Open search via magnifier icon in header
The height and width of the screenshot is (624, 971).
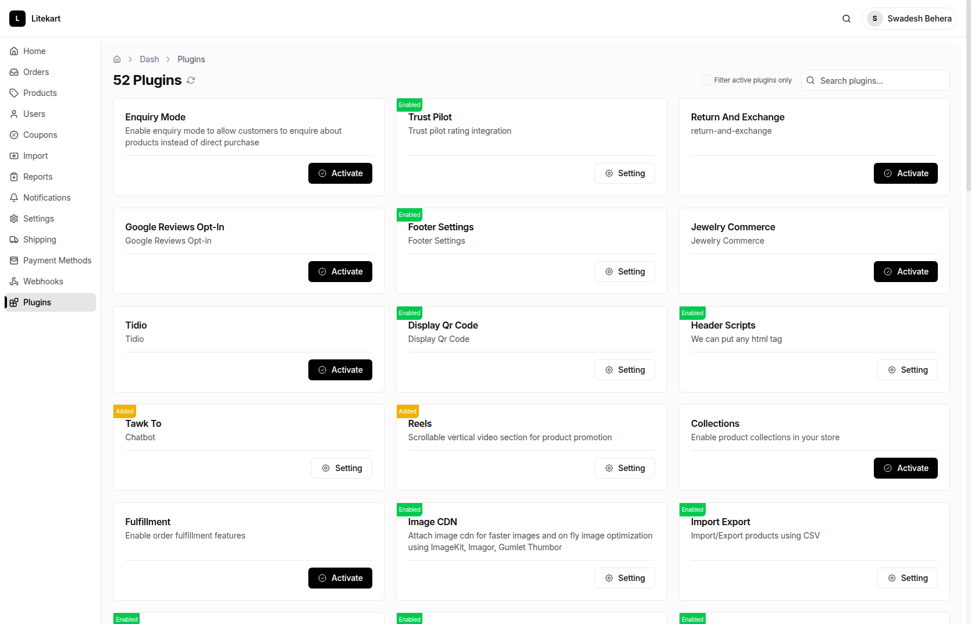[x=846, y=19]
